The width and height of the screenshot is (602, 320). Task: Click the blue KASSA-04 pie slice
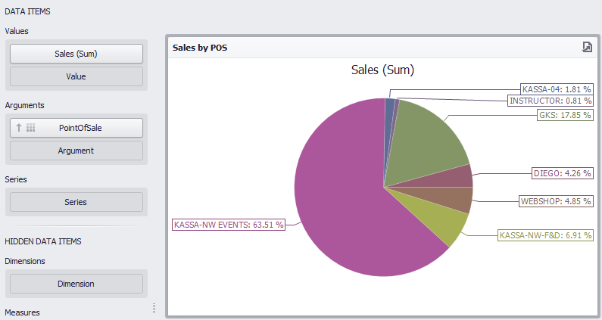click(389, 108)
